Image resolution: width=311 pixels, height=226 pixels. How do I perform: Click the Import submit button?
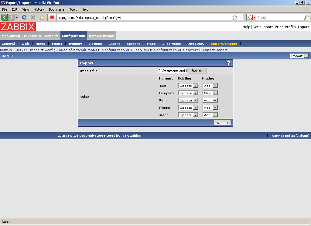[222, 123]
